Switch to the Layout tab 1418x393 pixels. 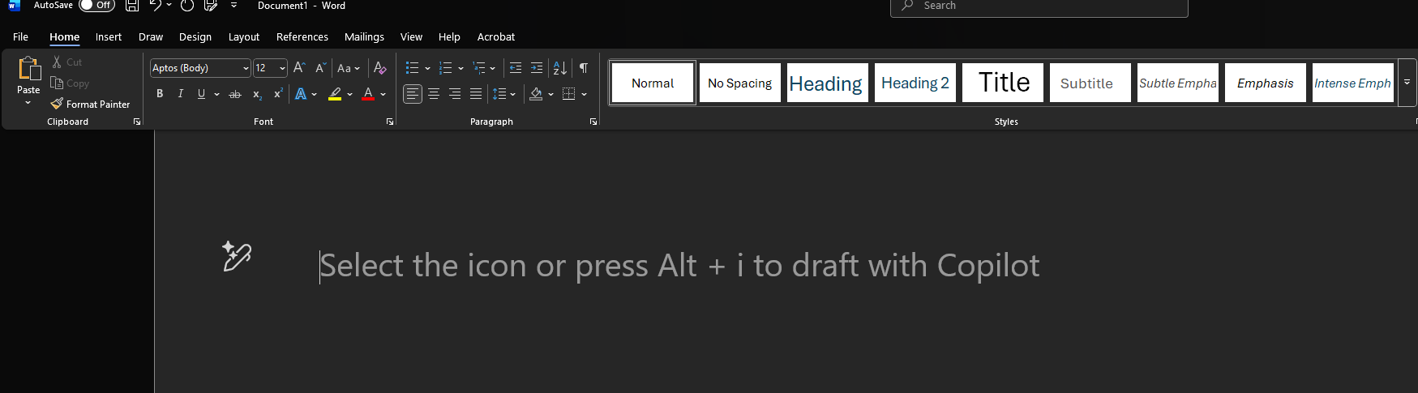tap(244, 36)
